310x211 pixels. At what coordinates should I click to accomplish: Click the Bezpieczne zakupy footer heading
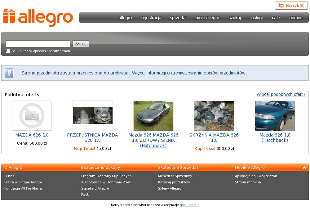click(101, 168)
